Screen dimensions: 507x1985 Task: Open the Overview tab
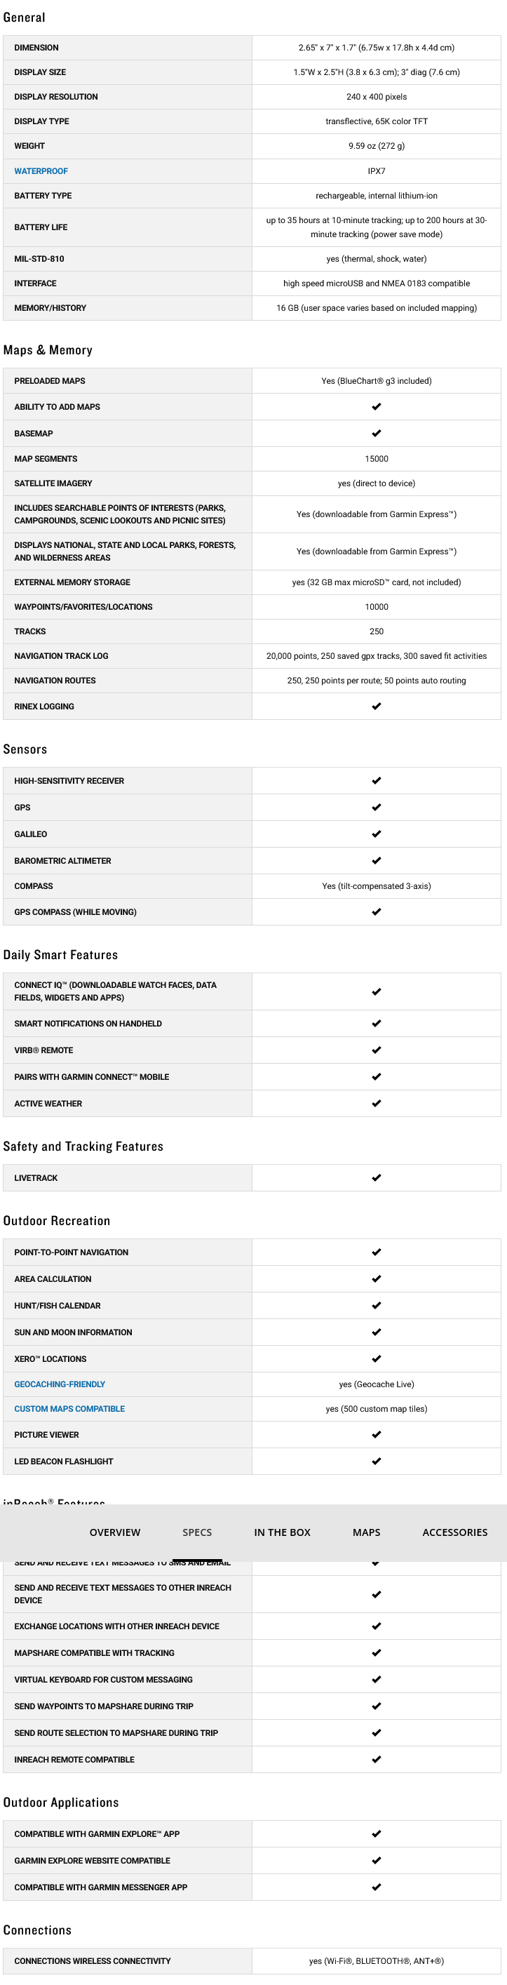tap(115, 1532)
